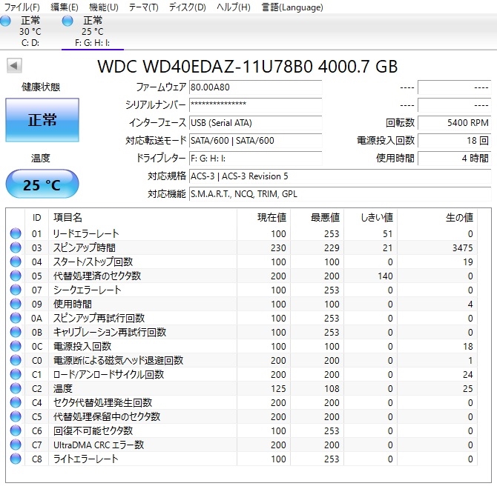Viewport: 497px width, 489px height.
Task: Click the status icon for ID 0B row
Action: click(16, 332)
